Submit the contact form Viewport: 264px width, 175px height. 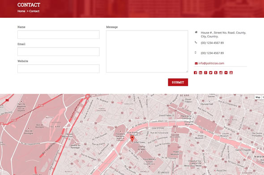click(178, 82)
